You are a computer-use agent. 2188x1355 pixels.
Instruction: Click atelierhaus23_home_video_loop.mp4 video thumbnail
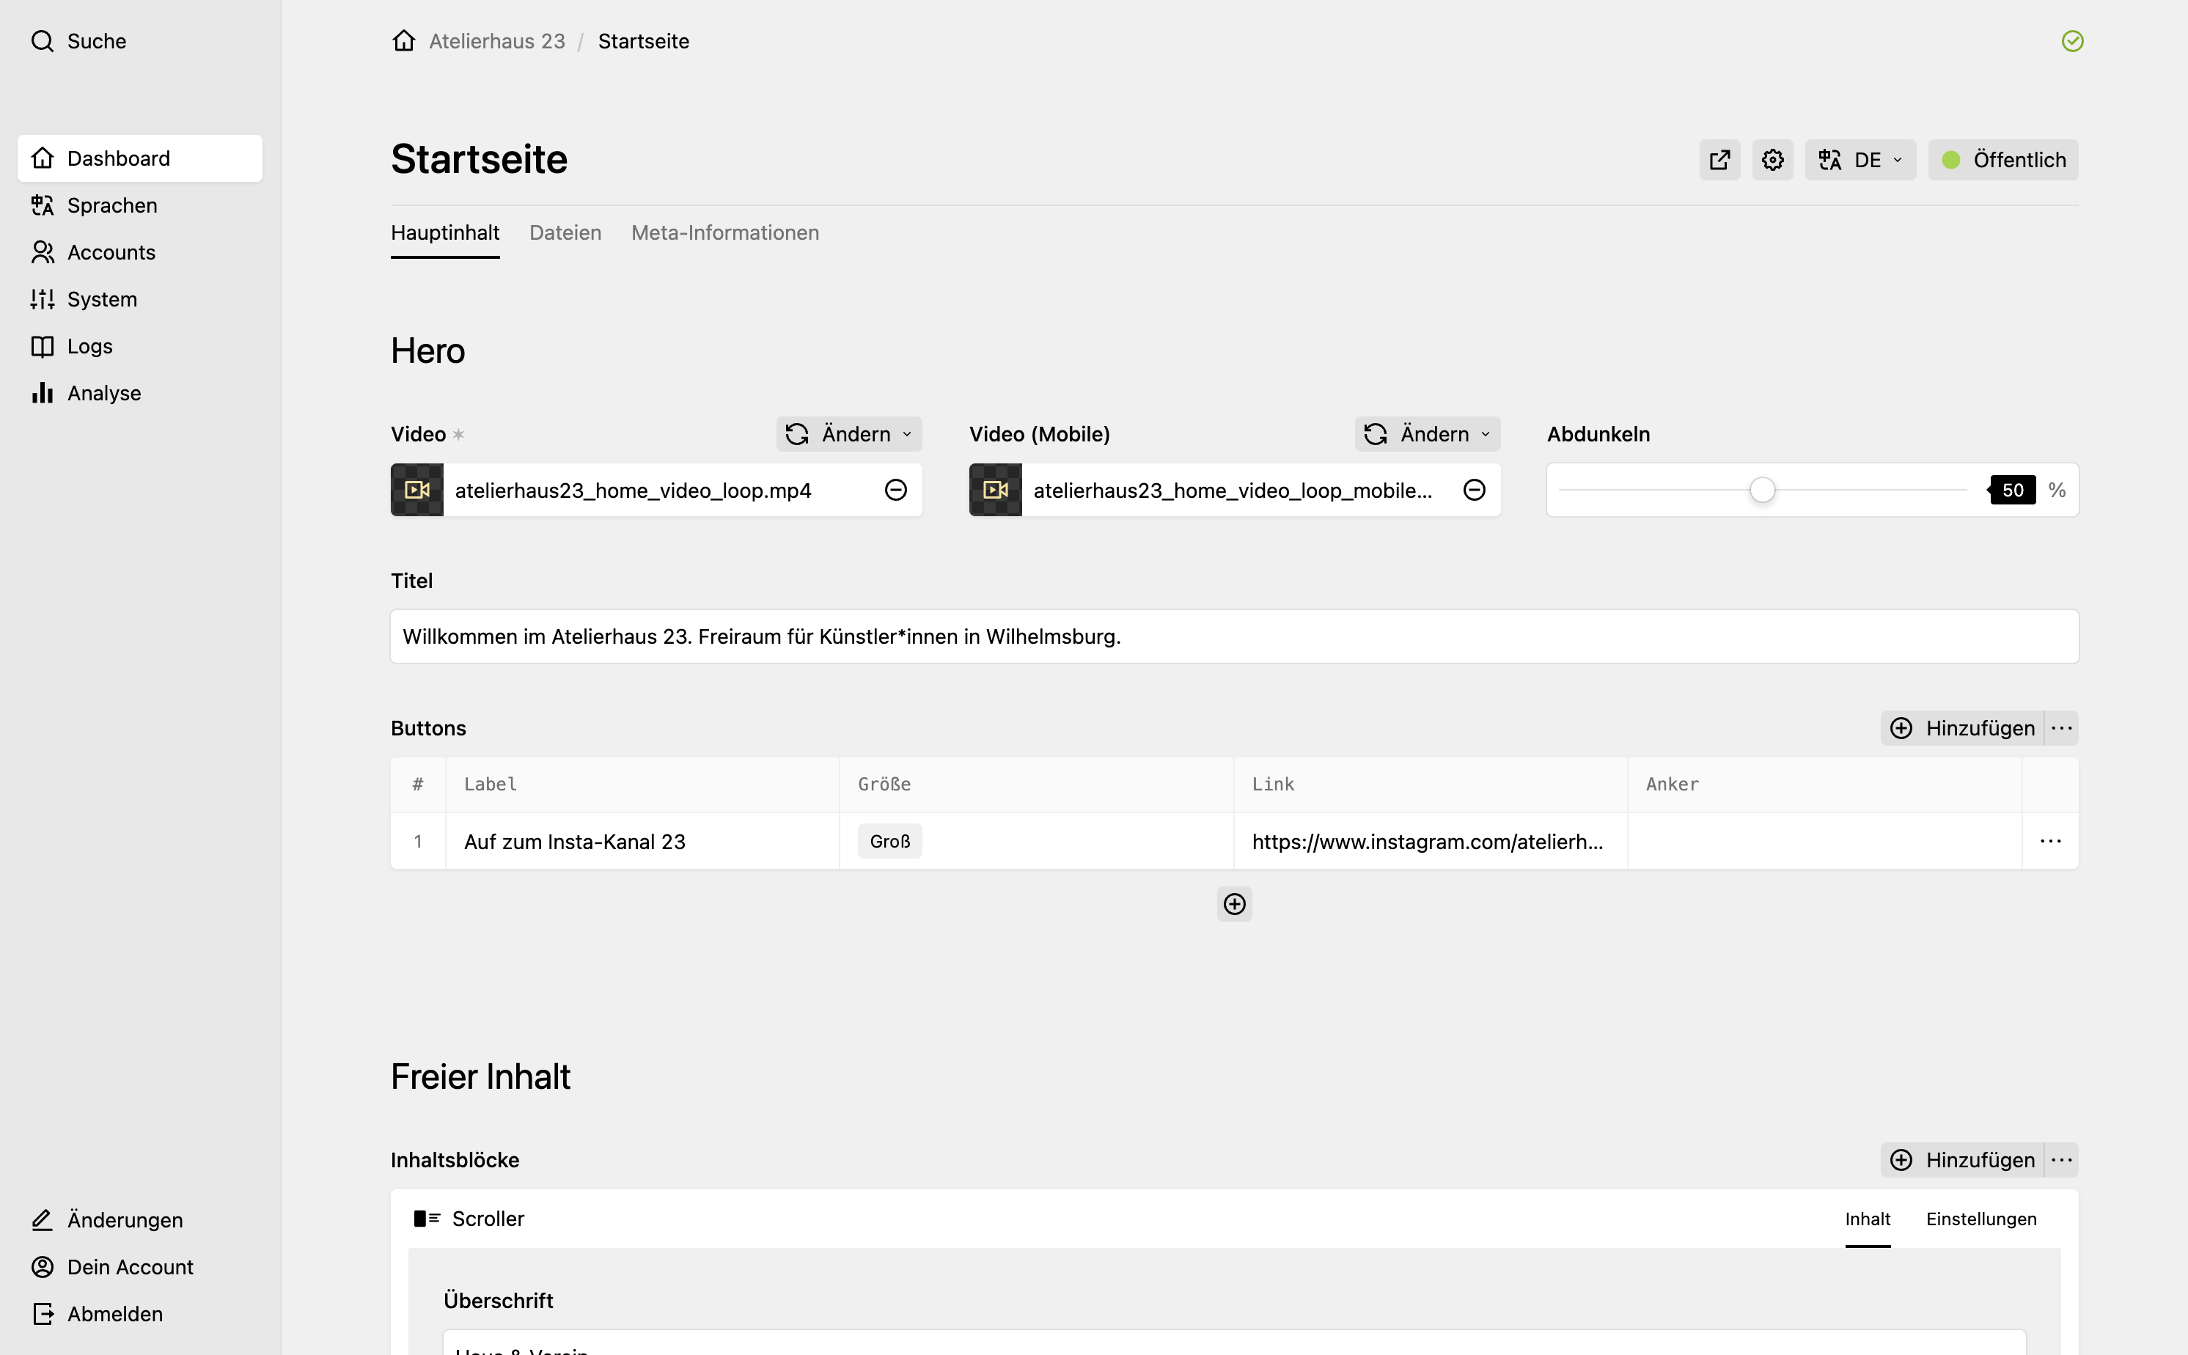(417, 489)
